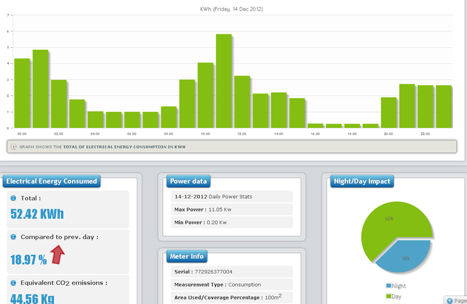Screen dimensions: 467x304
Task: Click the 52.42 KWh total value
Action: pos(37,213)
